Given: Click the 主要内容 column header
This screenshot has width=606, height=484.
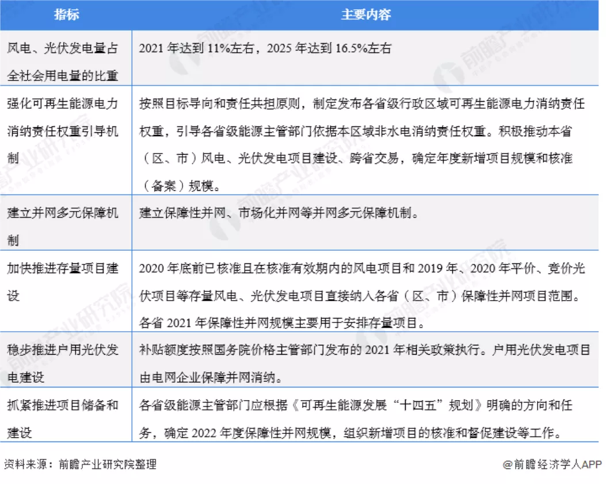Looking at the screenshot, I should (365, 15).
